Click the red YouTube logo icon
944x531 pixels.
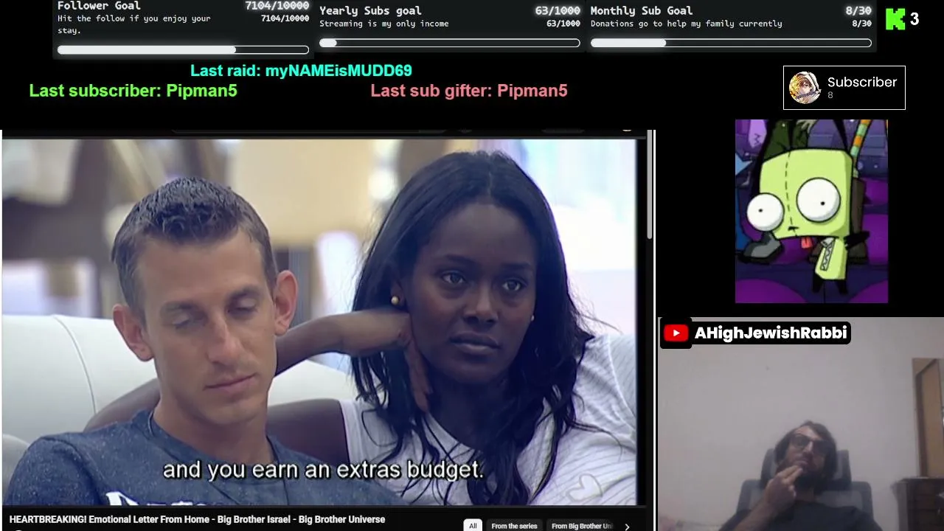(676, 333)
